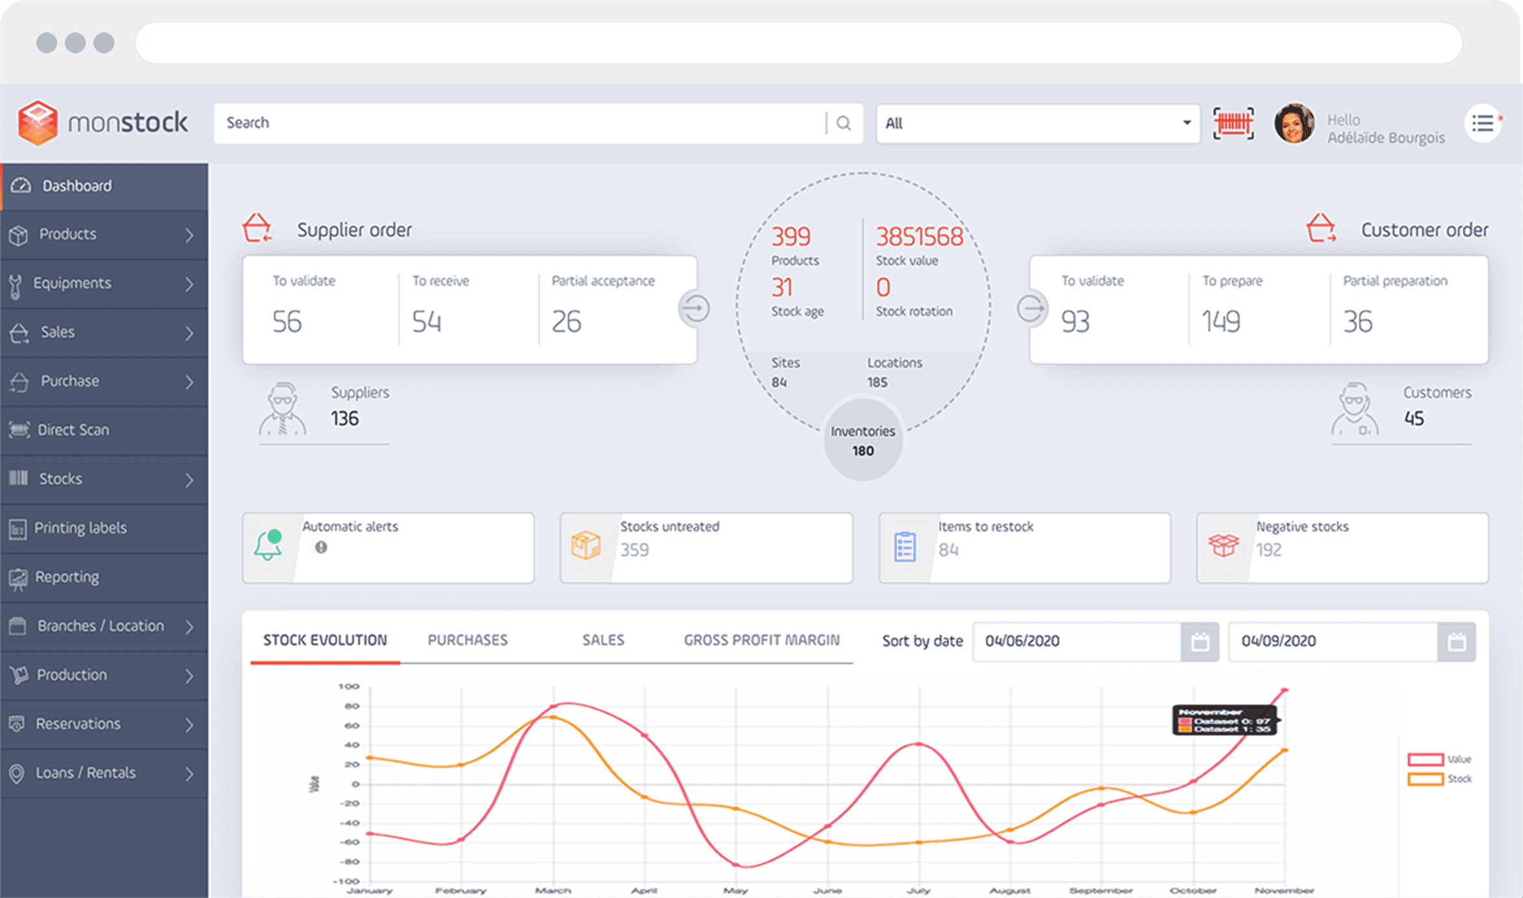Image resolution: width=1523 pixels, height=898 pixels.
Task: Click the Supplier order cart icon
Action: pos(259,229)
